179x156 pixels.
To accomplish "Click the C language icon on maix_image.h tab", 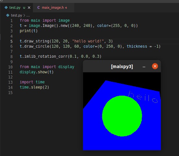I will point(39,7).
